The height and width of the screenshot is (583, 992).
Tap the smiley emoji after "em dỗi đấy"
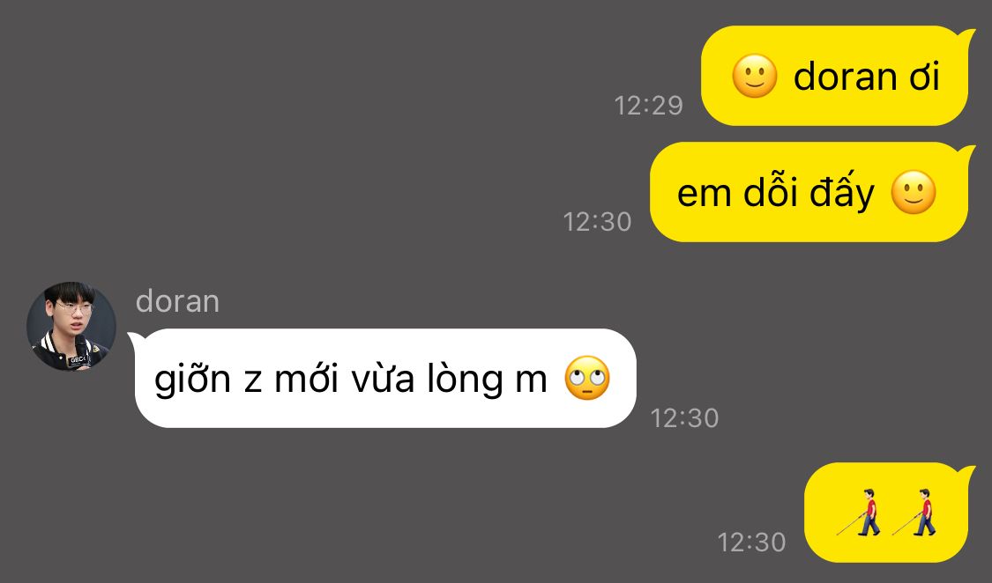click(x=913, y=192)
